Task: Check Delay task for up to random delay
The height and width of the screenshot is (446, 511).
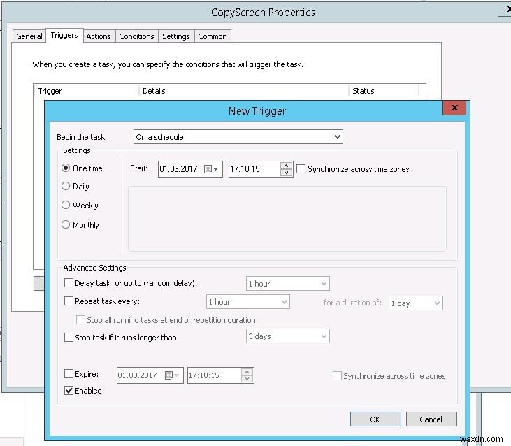Action: click(x=69, y=283)
